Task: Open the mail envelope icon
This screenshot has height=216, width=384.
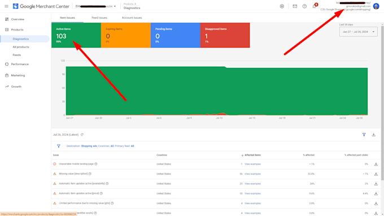Action: pos(295,6)
